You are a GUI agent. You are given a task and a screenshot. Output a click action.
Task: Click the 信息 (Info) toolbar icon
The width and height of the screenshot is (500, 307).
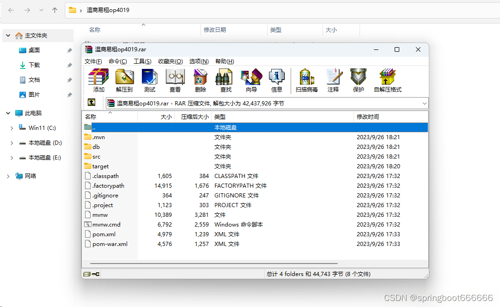pyautogui.click(x=276, y=77)
